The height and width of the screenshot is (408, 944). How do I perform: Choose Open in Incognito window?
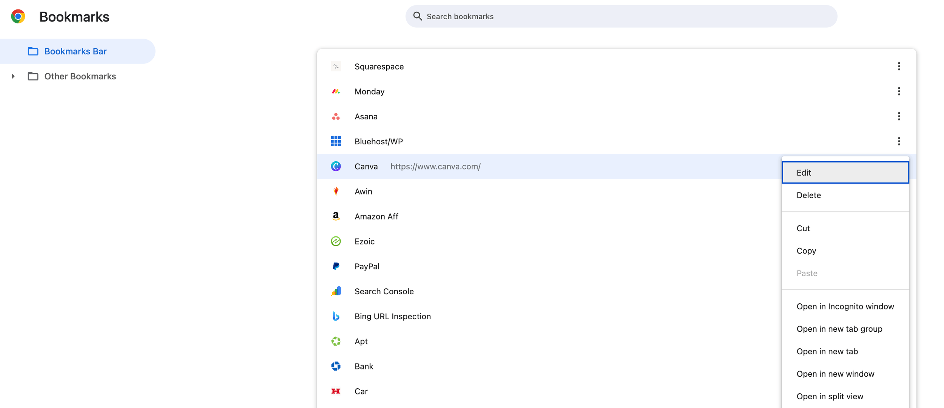pyautogui.click(x=845, y=306)
